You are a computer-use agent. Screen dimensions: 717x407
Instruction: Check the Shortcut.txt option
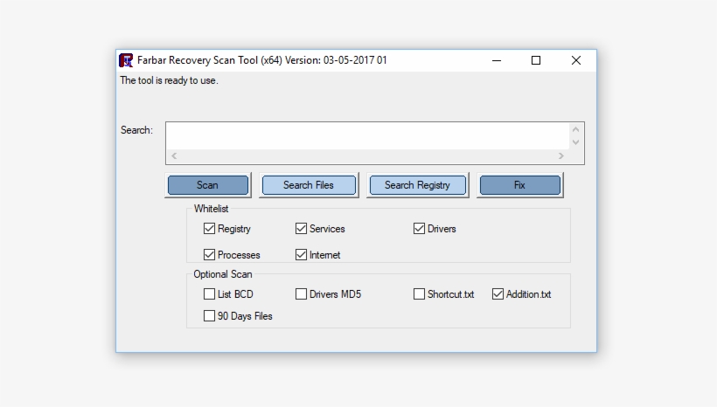419,293
